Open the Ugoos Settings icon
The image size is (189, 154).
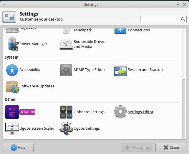tap(66, 128)
